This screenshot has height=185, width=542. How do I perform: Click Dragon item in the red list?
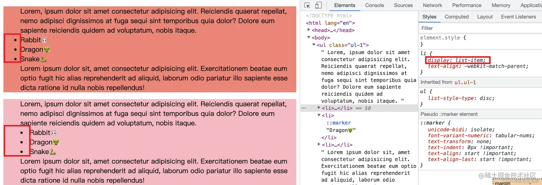tap(35, 49)
